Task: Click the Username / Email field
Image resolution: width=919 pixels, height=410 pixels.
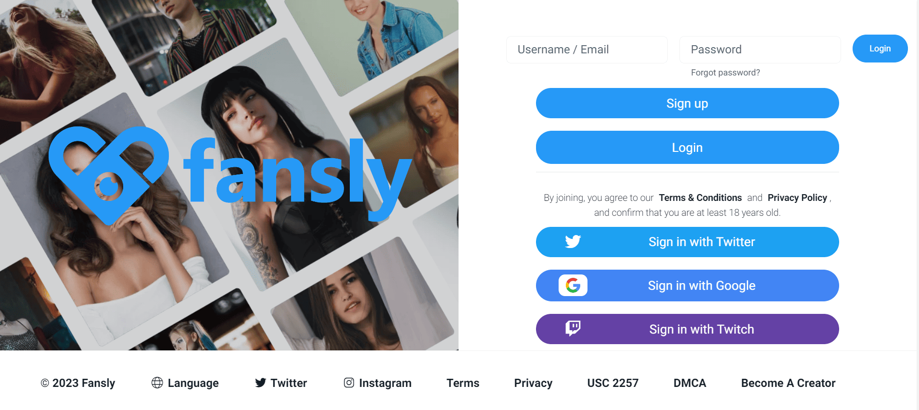Action: [x=587, y=50]
